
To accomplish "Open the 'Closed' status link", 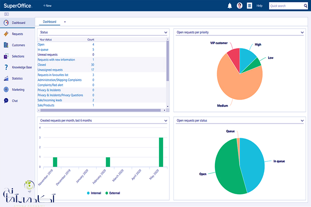I will pos(42,65).
